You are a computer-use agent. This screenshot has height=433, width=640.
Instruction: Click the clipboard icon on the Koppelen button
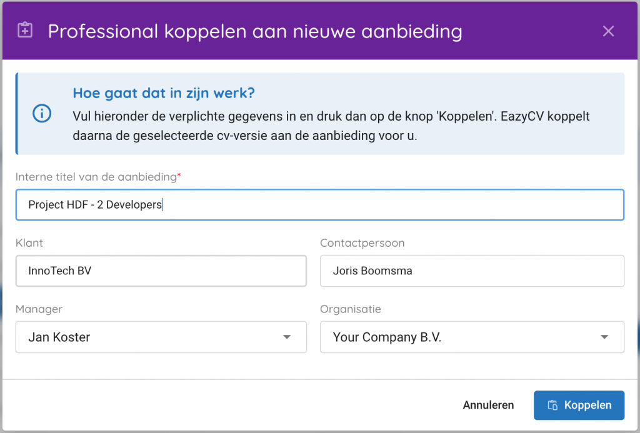tap(552, 406)
